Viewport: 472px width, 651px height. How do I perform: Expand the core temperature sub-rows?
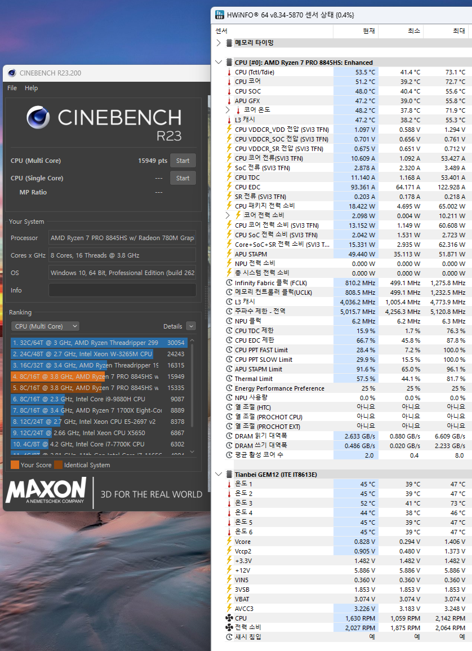228,110
